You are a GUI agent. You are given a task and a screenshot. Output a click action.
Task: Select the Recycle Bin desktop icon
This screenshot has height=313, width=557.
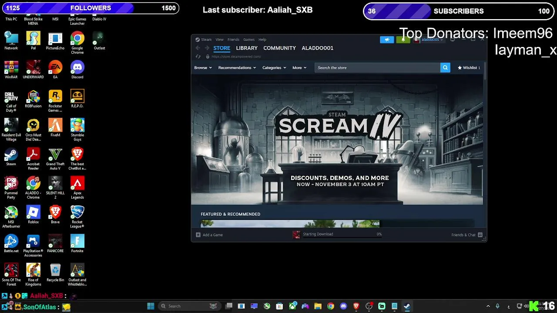tap(55, 273)
